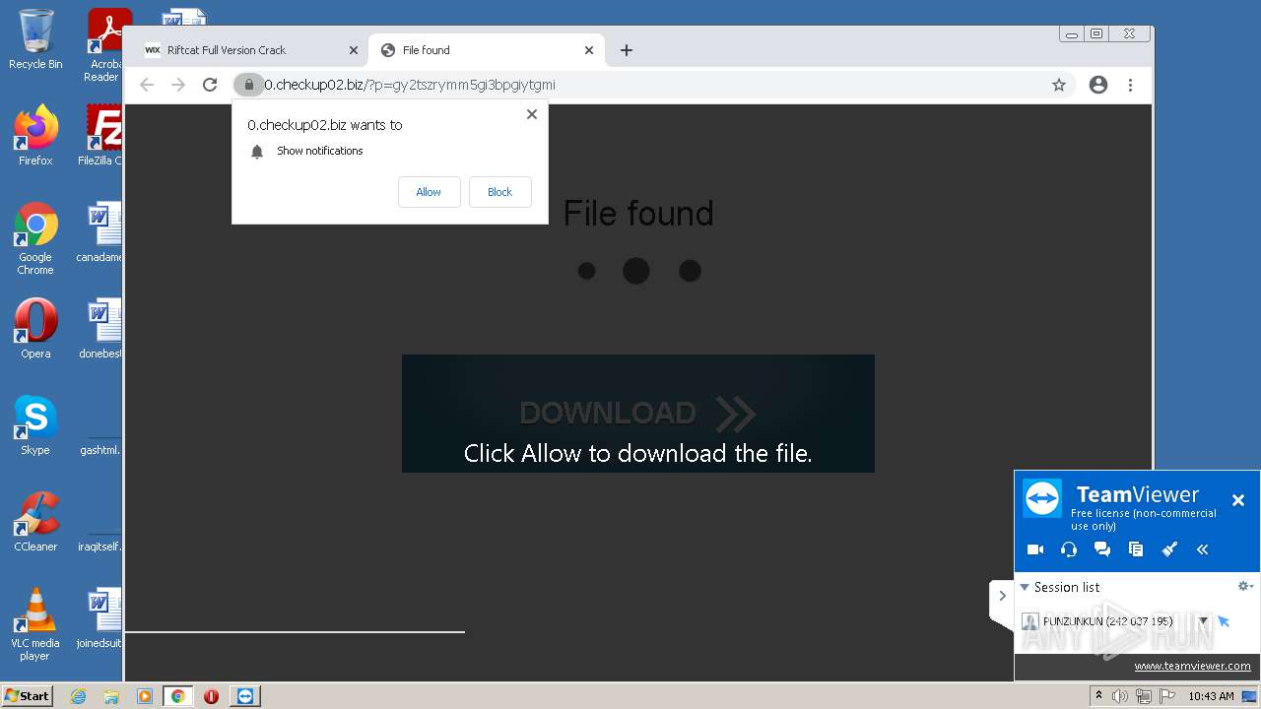Open the joinedsuit Word document
The width and height of the screenshot is (1261, 709).
click(x=100, y=618)
